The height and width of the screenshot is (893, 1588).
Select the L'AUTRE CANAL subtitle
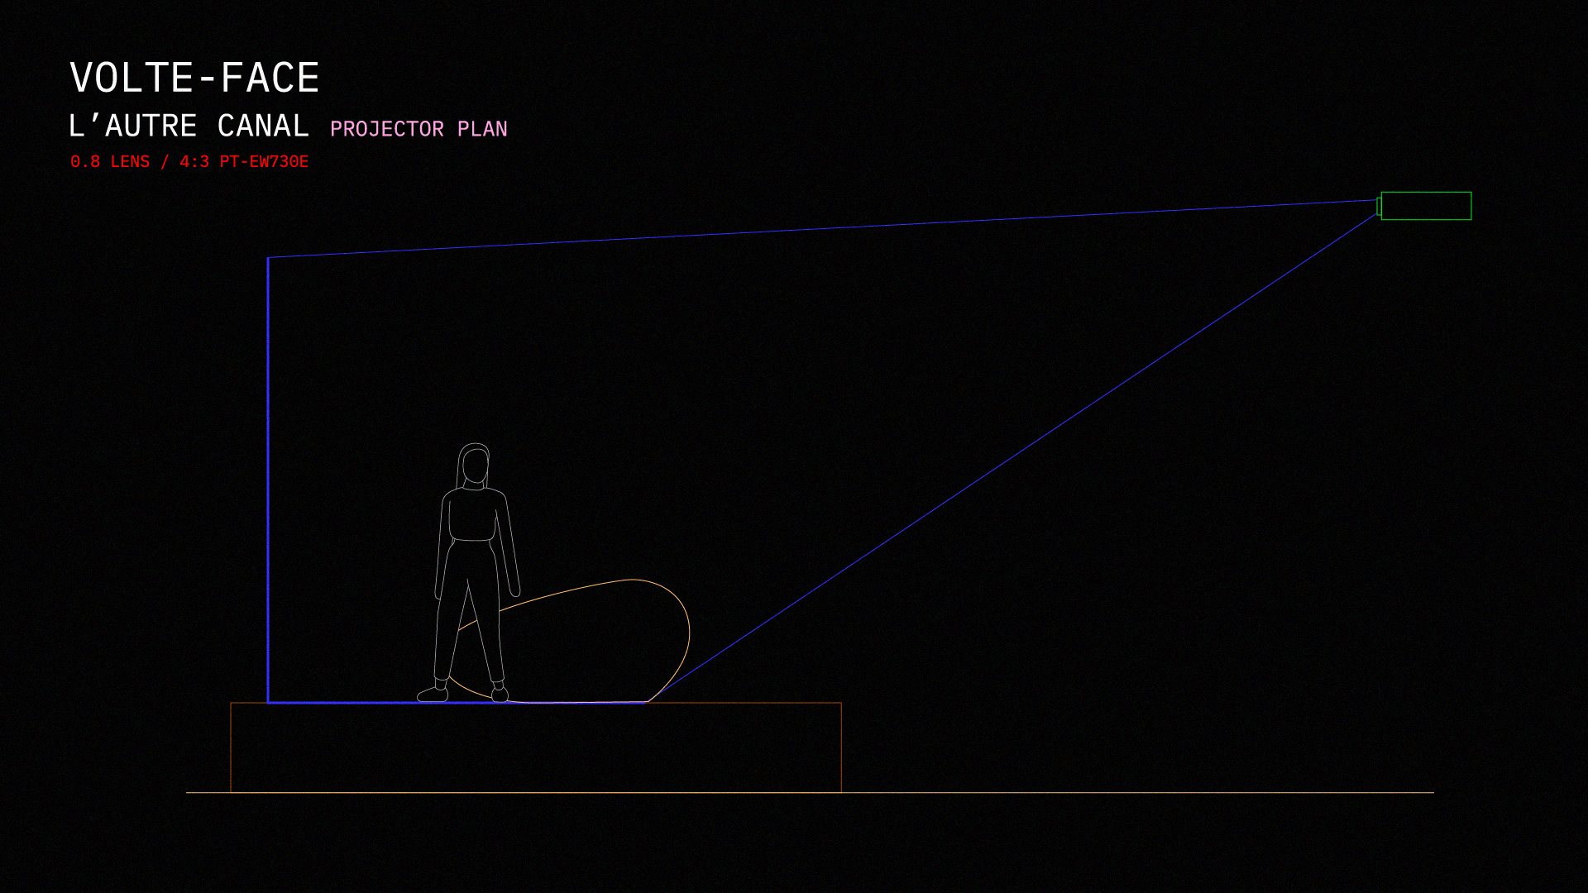189,127
